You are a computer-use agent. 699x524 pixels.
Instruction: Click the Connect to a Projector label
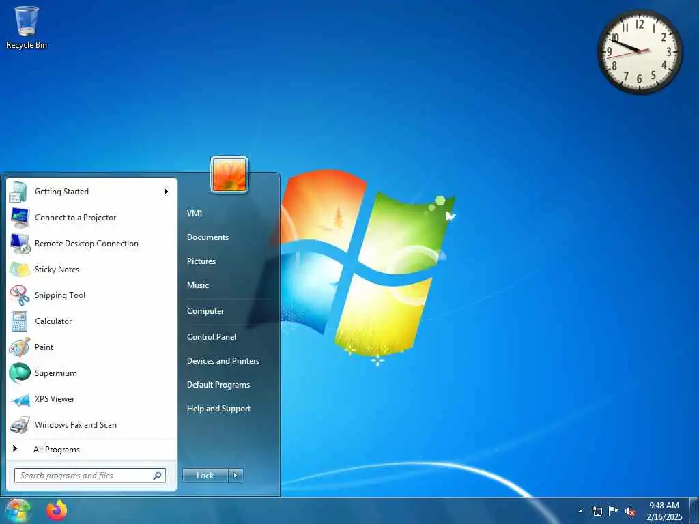point(75,218)
